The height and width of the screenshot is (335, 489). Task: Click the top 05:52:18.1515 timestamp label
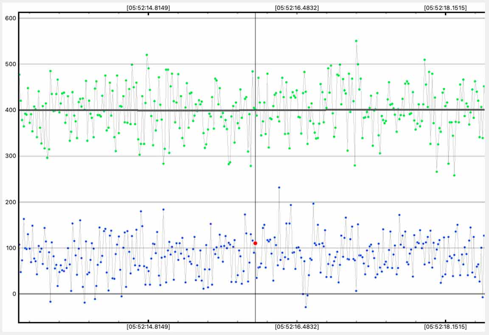[446, 8]
